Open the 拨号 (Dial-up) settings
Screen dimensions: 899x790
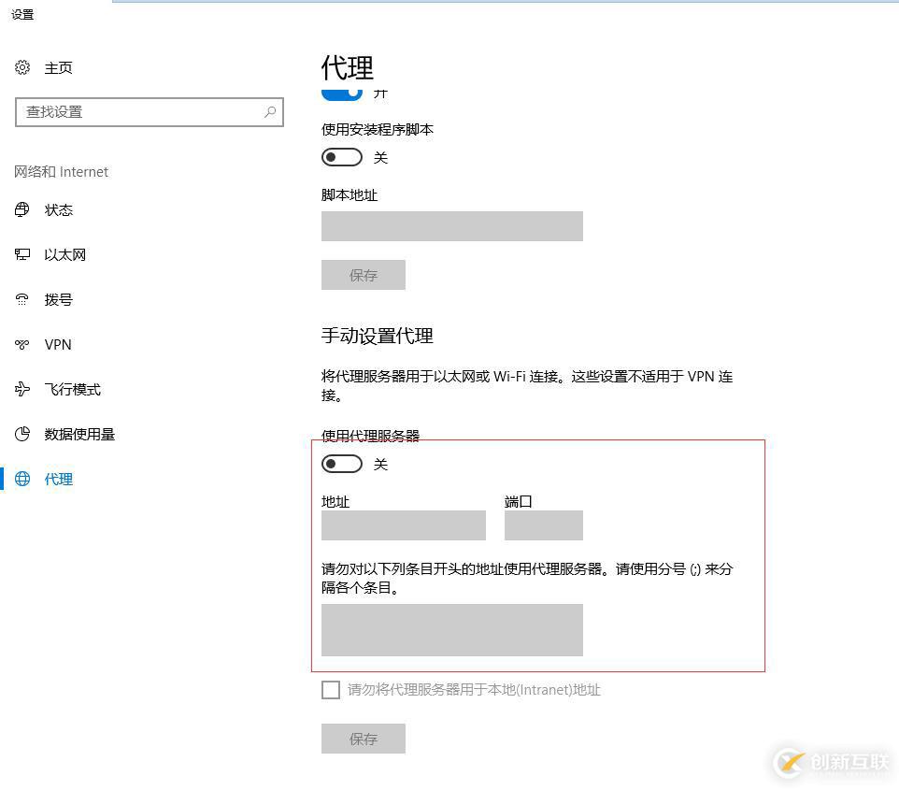point(58,299)
